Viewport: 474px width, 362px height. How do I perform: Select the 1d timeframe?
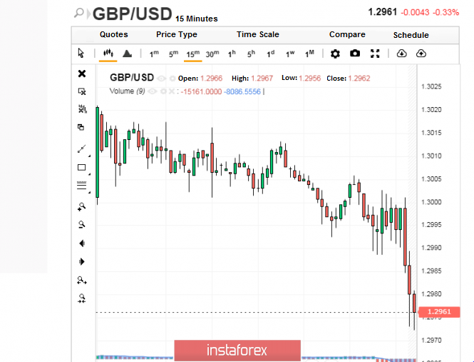[270, 54]
